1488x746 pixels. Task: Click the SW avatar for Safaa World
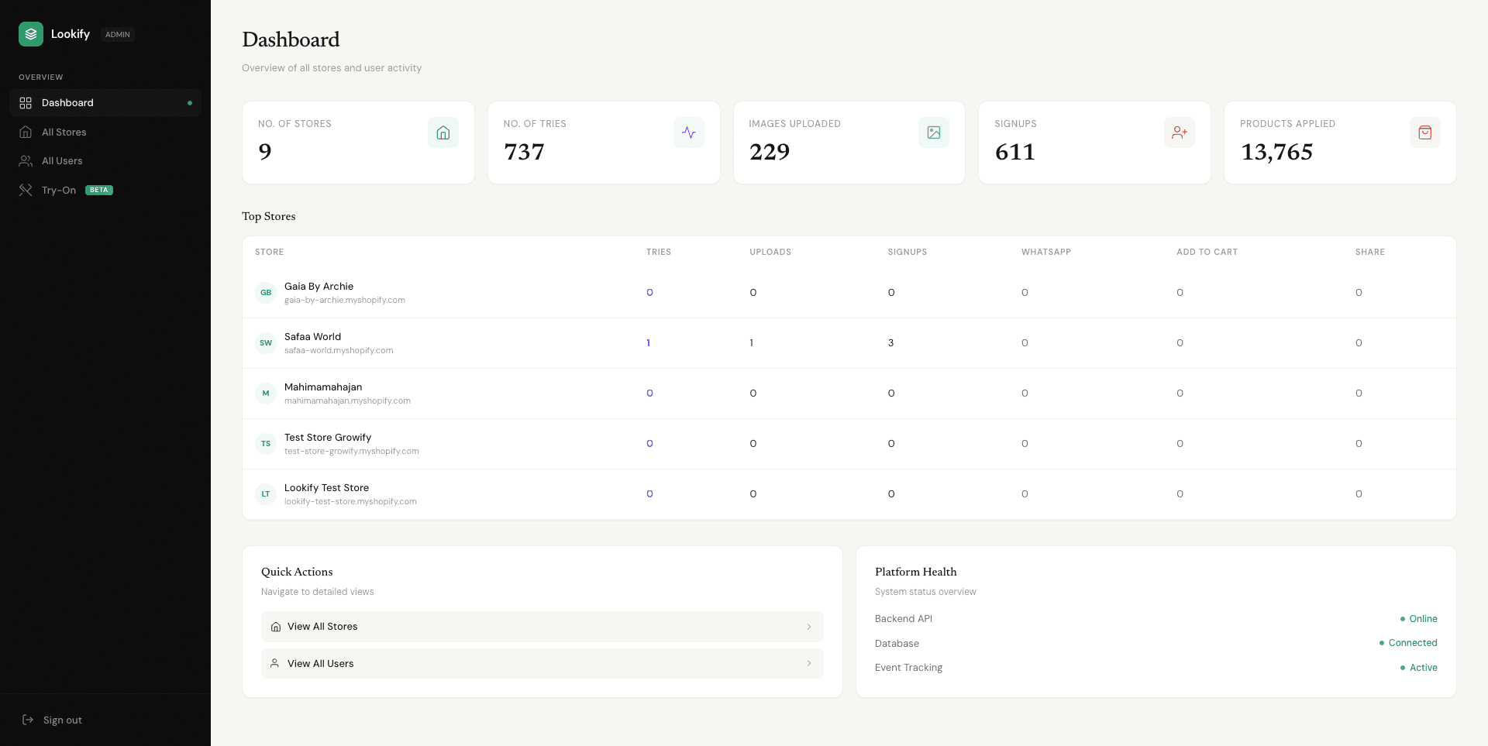coord(266,343)
